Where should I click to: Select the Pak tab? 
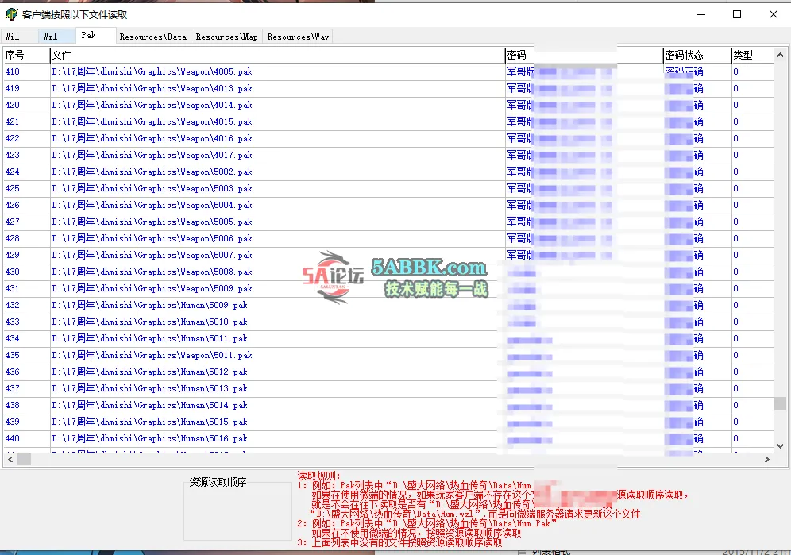(96, 35)
